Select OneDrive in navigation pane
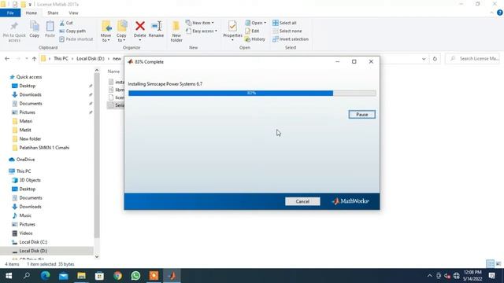The image size is (504, 283). [25, 160]
